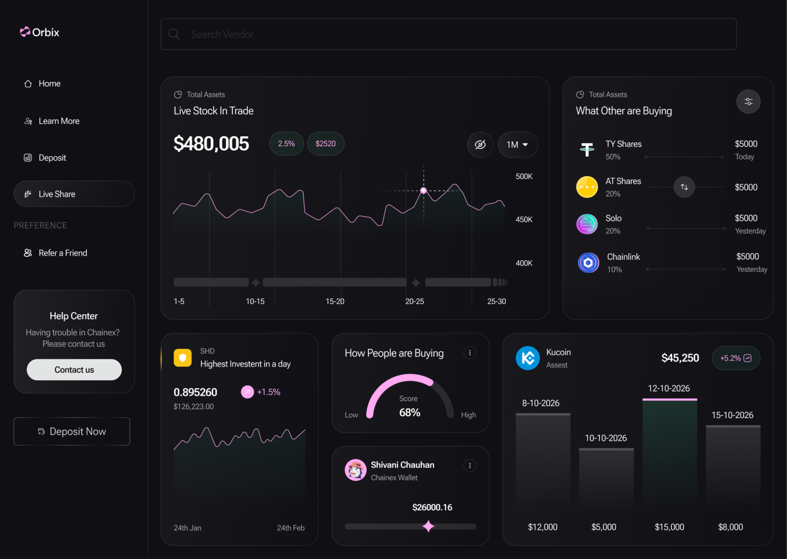Open filter settings in What Other are Buying
Image resolution: width=787 pixels, height=559 pixels.
(x=749, y=102)
